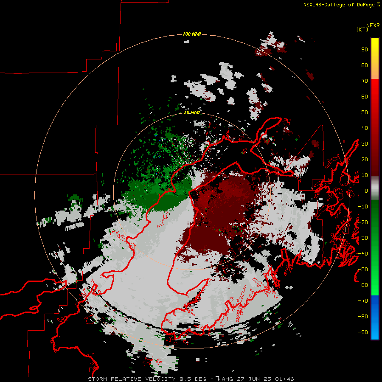The image size is (382, 382).
Task: Click the 20 value on velocity scale
Action: pos(365,159)
